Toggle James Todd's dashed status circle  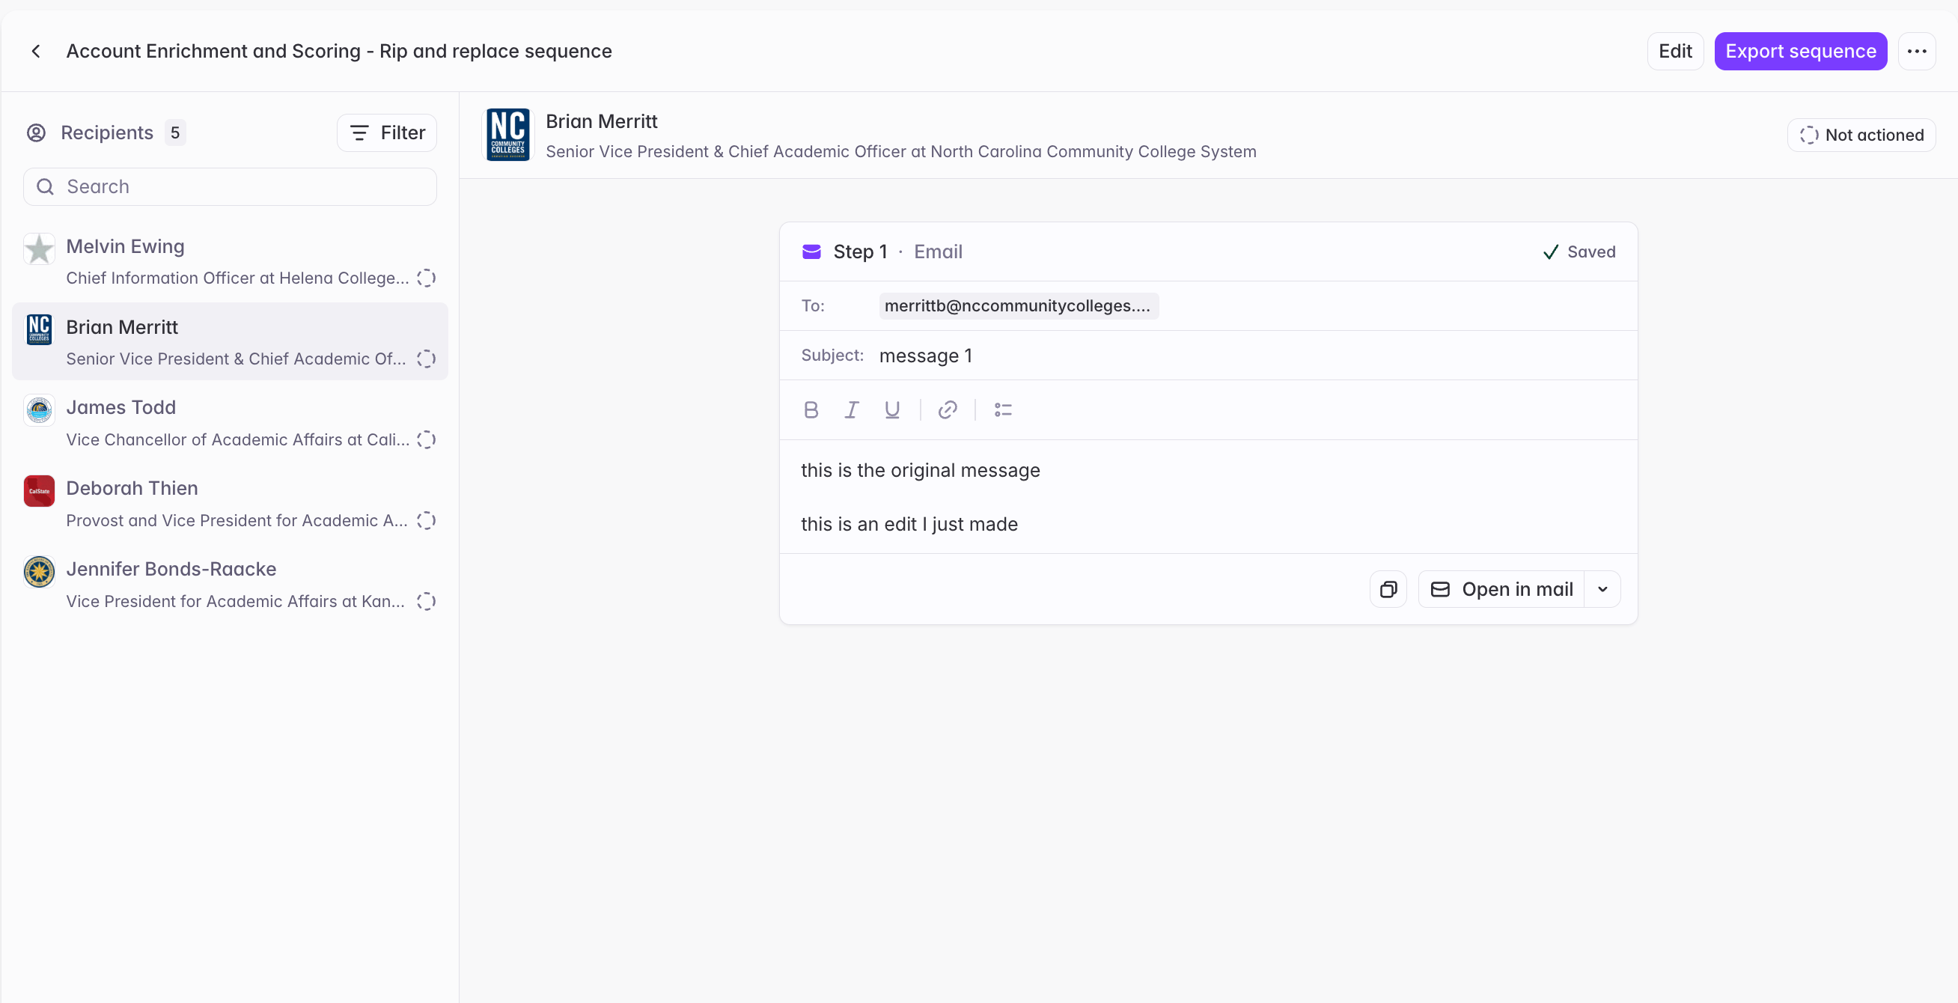point(426,440)
